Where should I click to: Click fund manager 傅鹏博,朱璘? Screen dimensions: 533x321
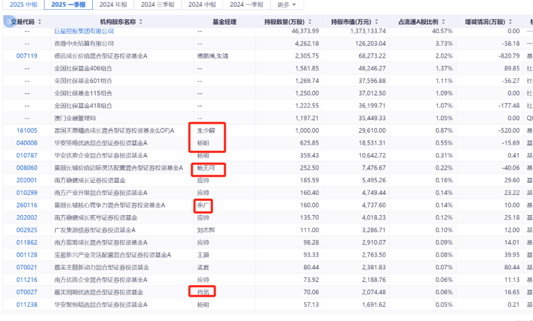[213, 56]
